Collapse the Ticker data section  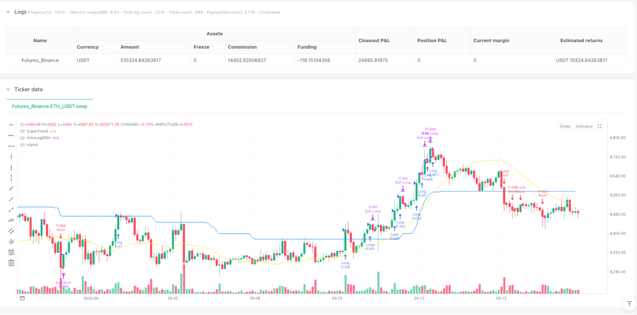tap(8, 89)
